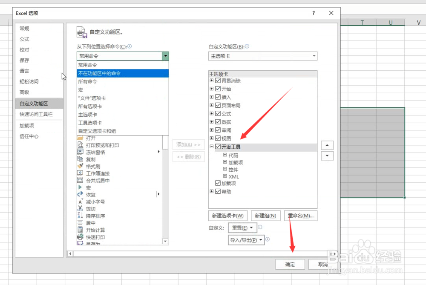
Task: Click the 新建组 button
Action: click(265, 216)
